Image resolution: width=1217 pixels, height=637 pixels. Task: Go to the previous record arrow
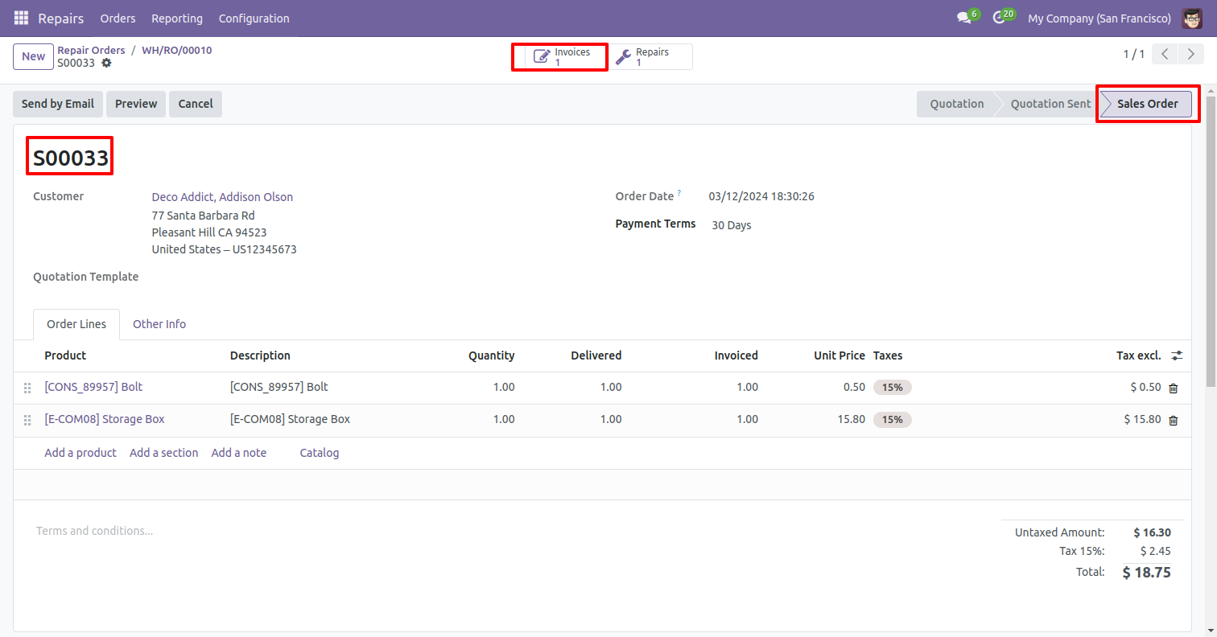(1164, 55)
